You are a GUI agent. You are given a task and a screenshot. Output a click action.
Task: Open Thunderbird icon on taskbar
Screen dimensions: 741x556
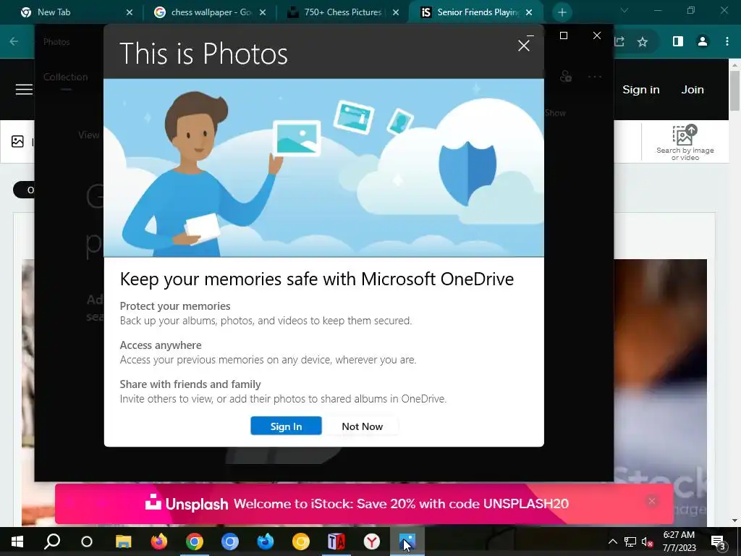[265, 542]
